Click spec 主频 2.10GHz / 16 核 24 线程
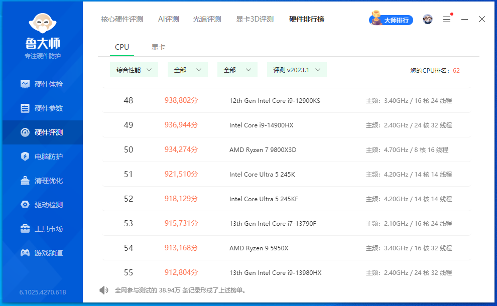497x306 pixels. pyautogui.click(x=409, y=224)
